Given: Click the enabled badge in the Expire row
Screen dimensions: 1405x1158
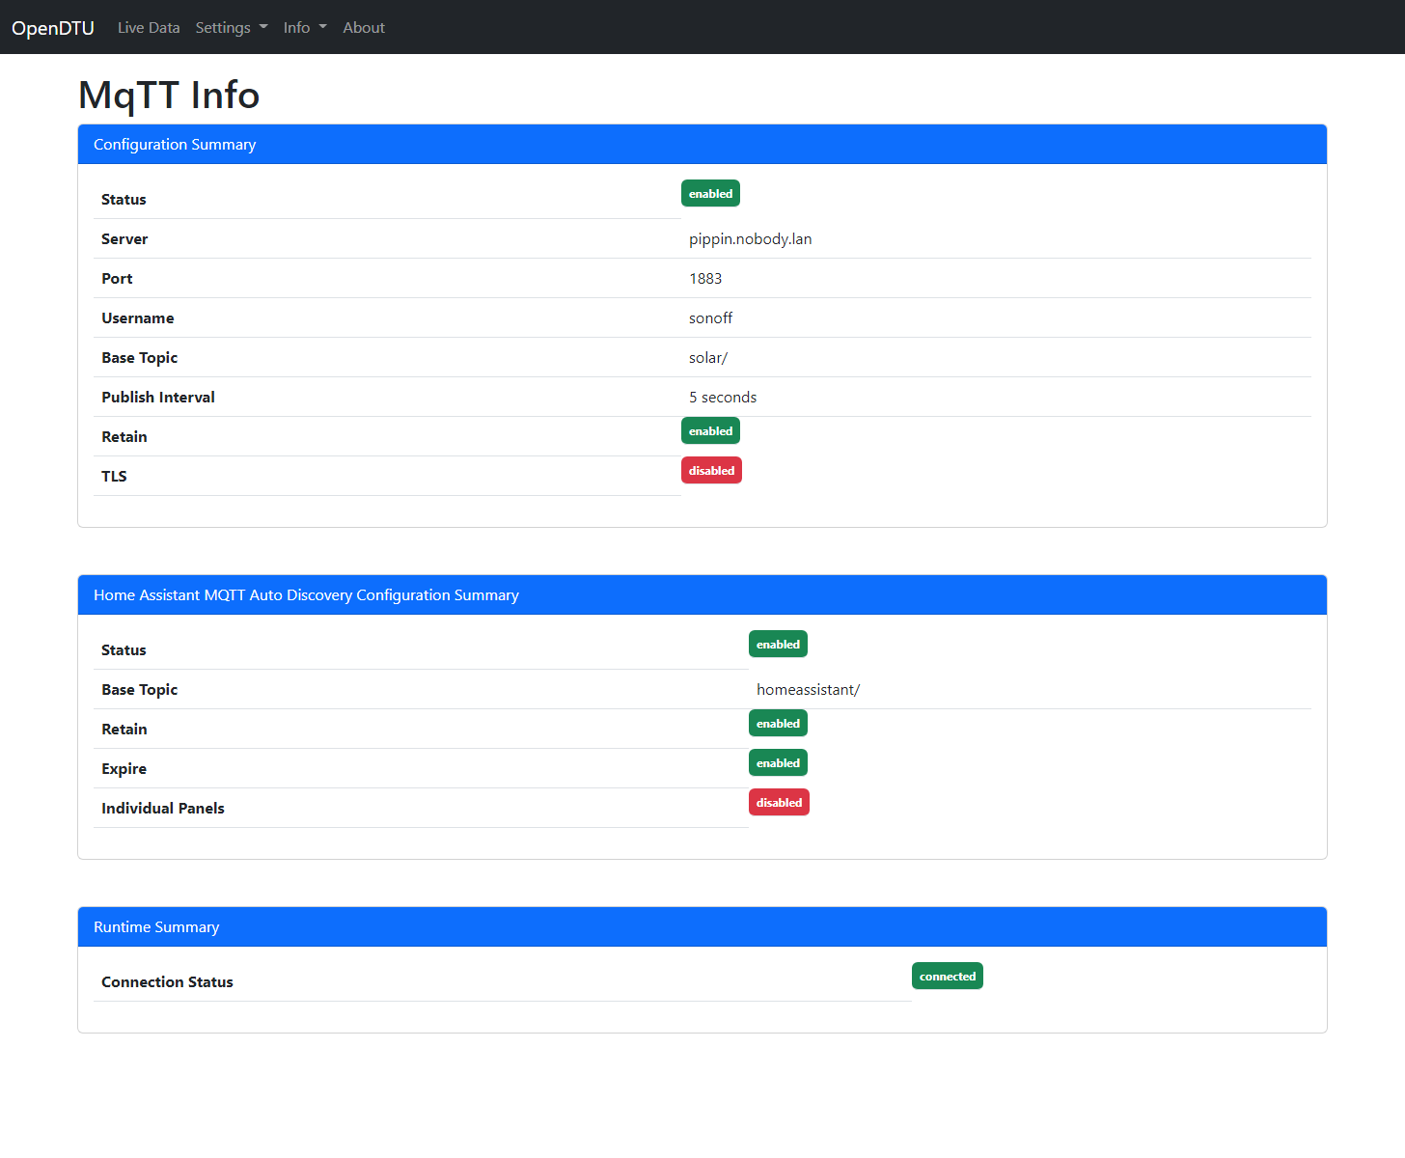Looking at the screenshot, I should point(778,763).
